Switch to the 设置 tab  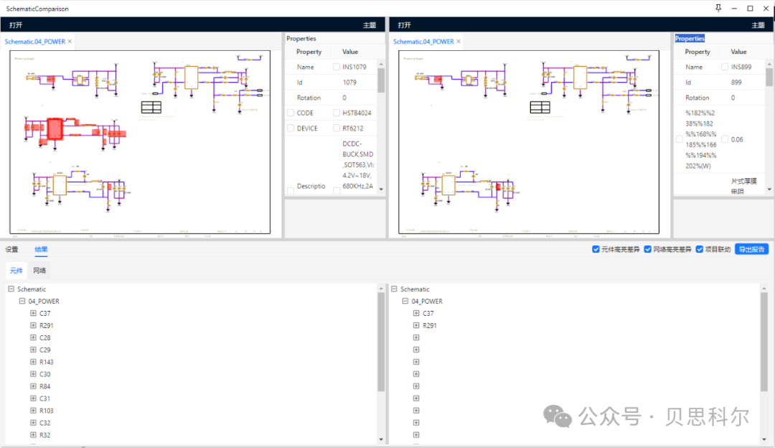(12, 249)
